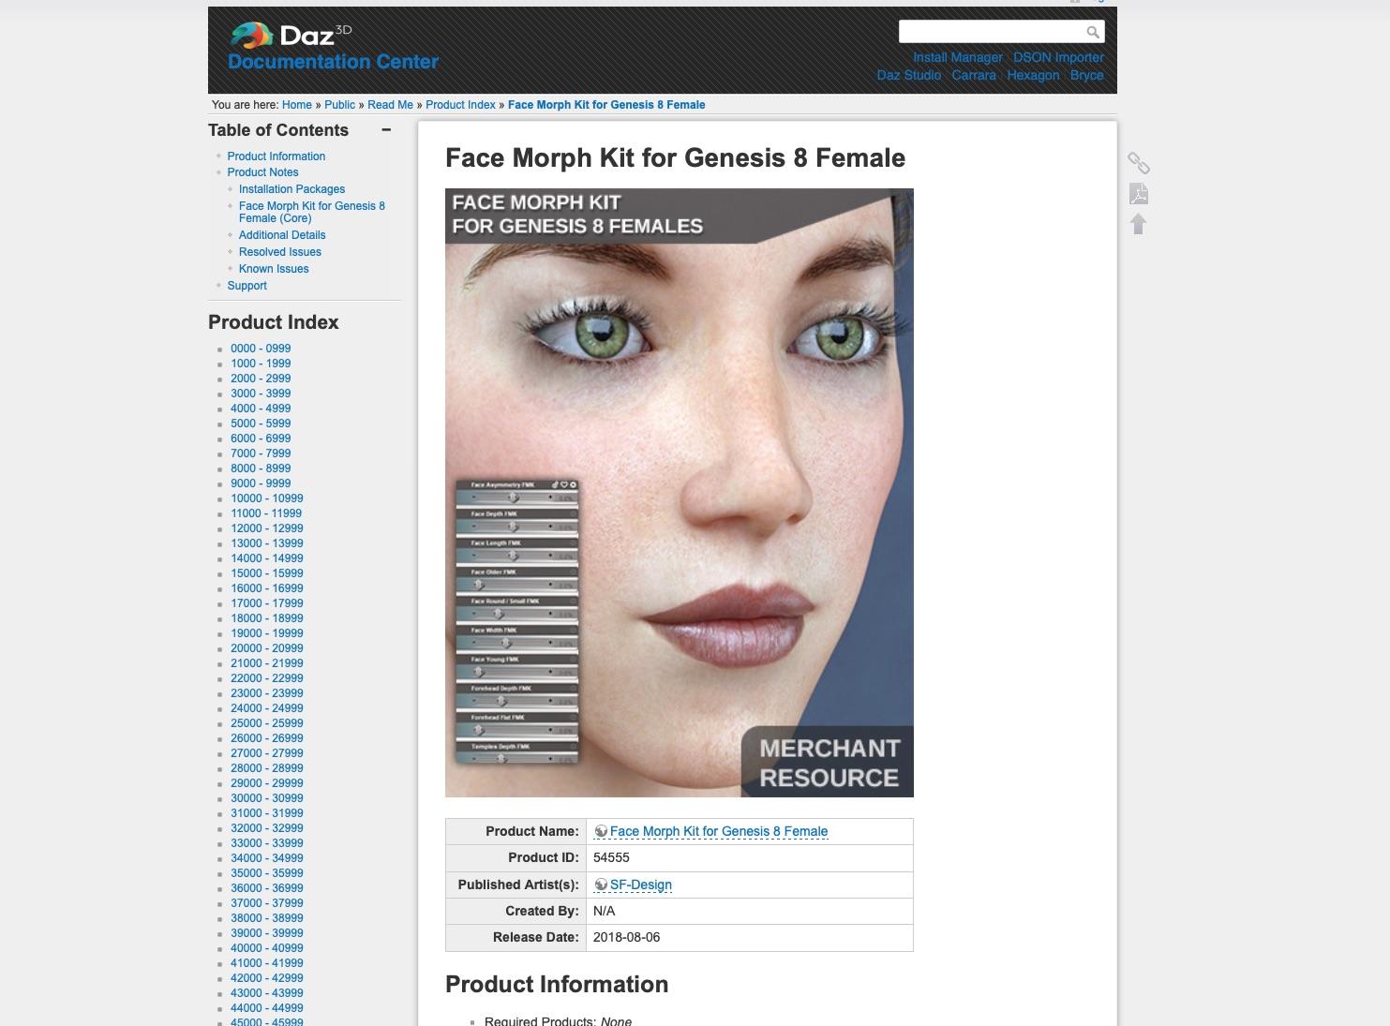This screenshot has width=1390, height=1026.
Task: Open product index range 5000 - 5999
Action: click(x=261, y=424)
